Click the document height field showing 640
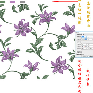This screenshot has width=93, height=93. pyautogui.click(x=84, y=47)
